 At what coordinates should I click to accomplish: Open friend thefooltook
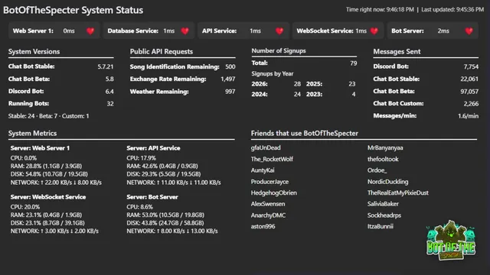click(383, 159)
